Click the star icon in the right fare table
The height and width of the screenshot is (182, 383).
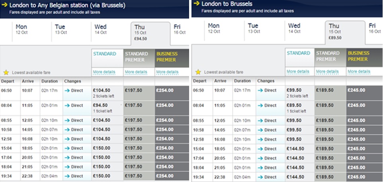[198, 72]
